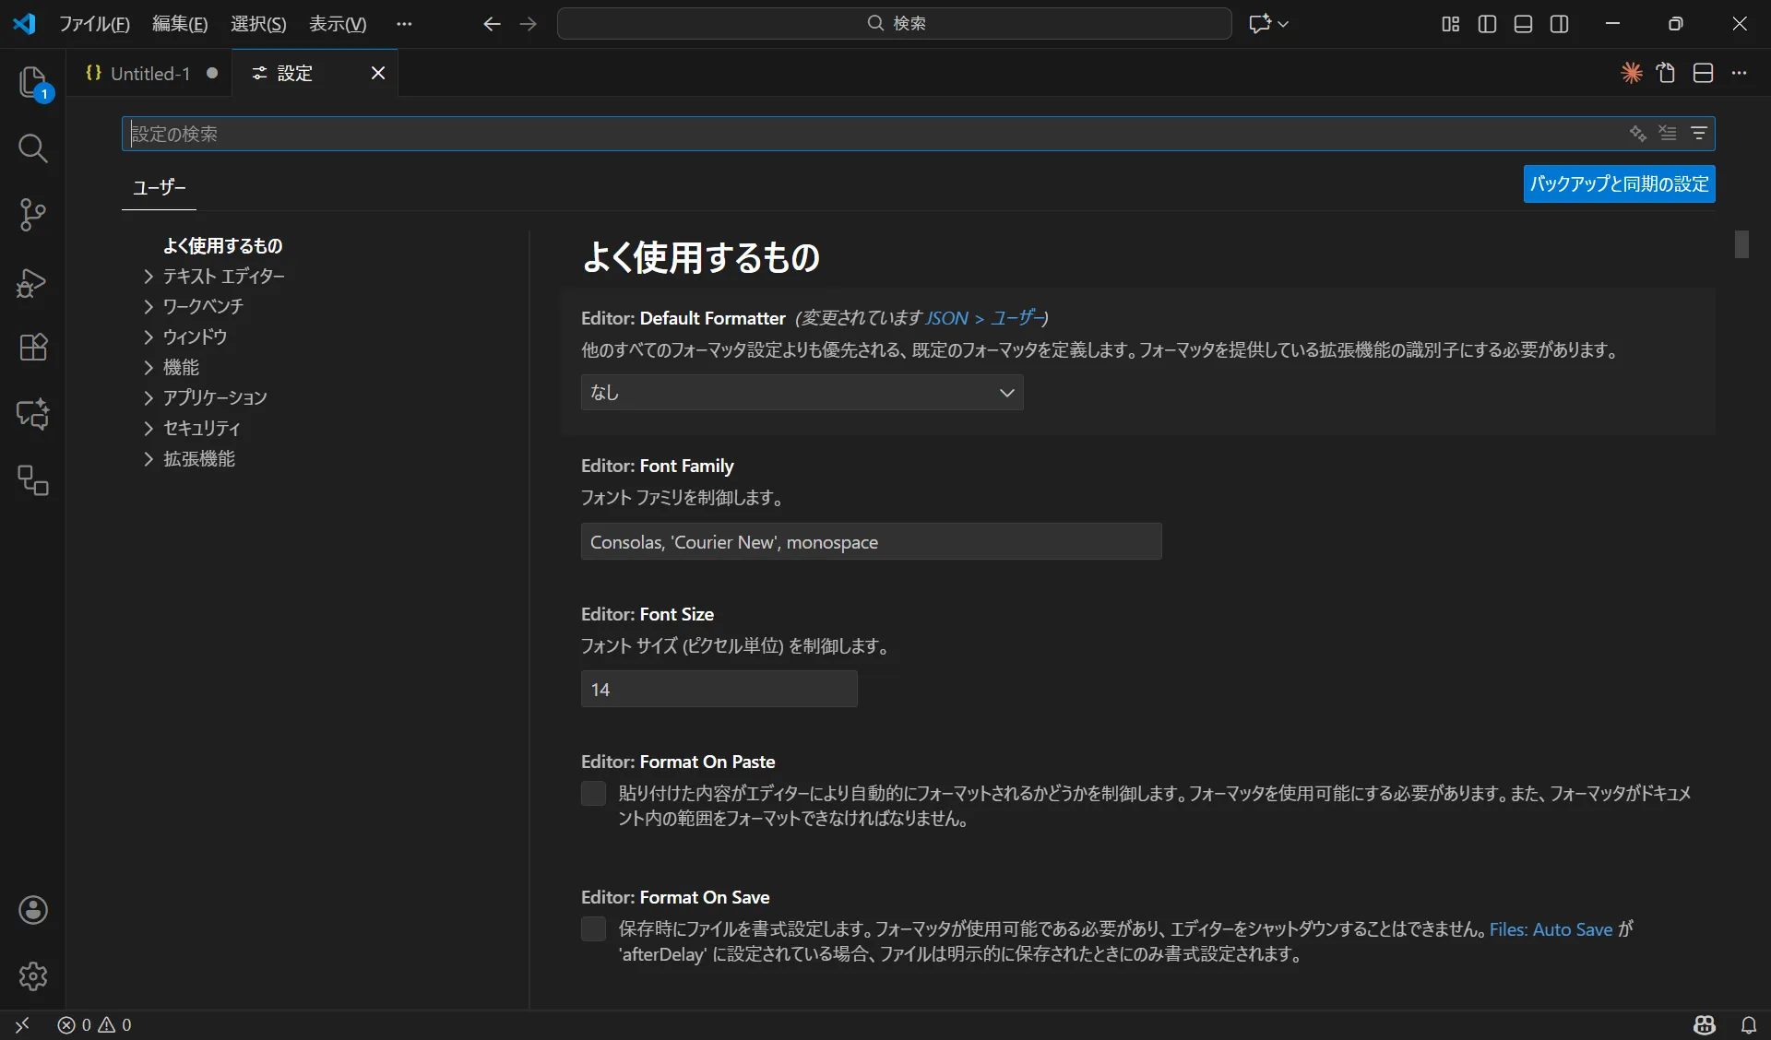Screen dimensions: 1771x1040
Task: Click the バックアップと同期の設定 button
Action: 1618,183
